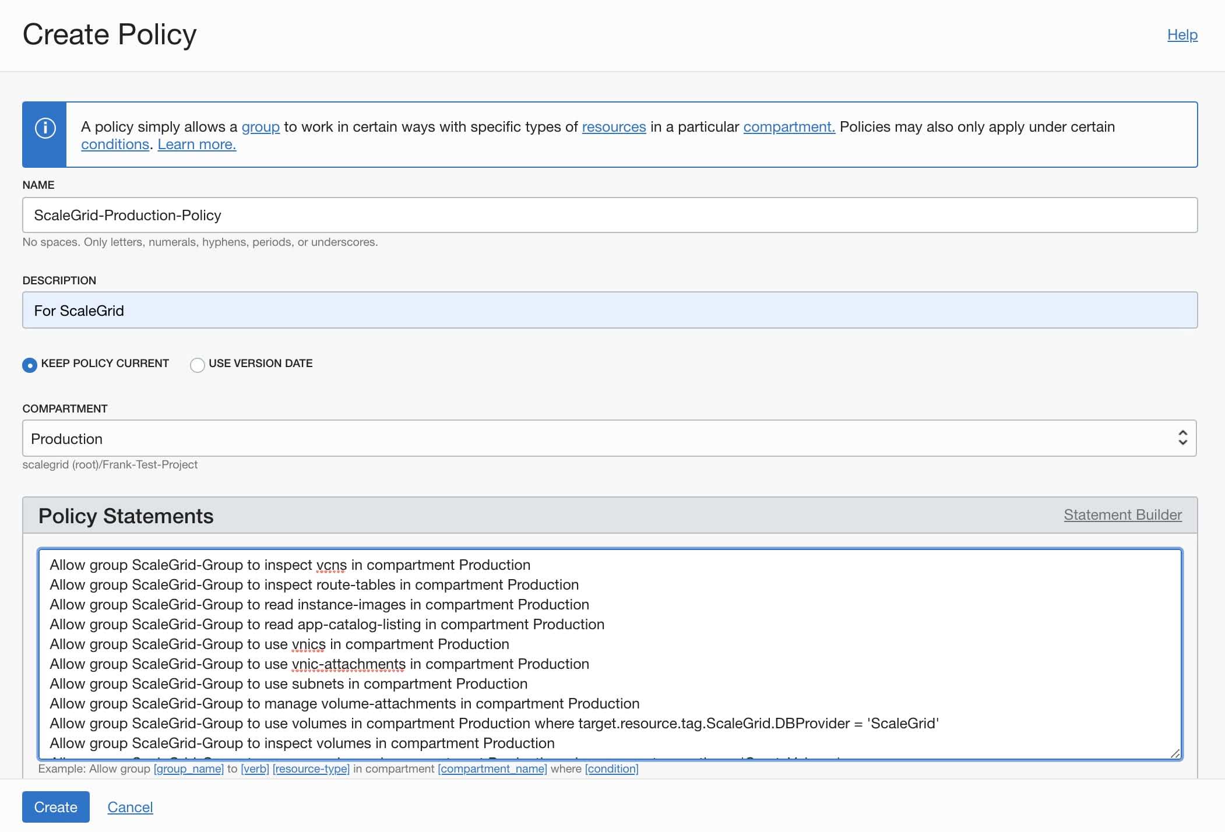Click the info icon in the policy banner
Screen dimensions: 1225x832
coord(45,128)
